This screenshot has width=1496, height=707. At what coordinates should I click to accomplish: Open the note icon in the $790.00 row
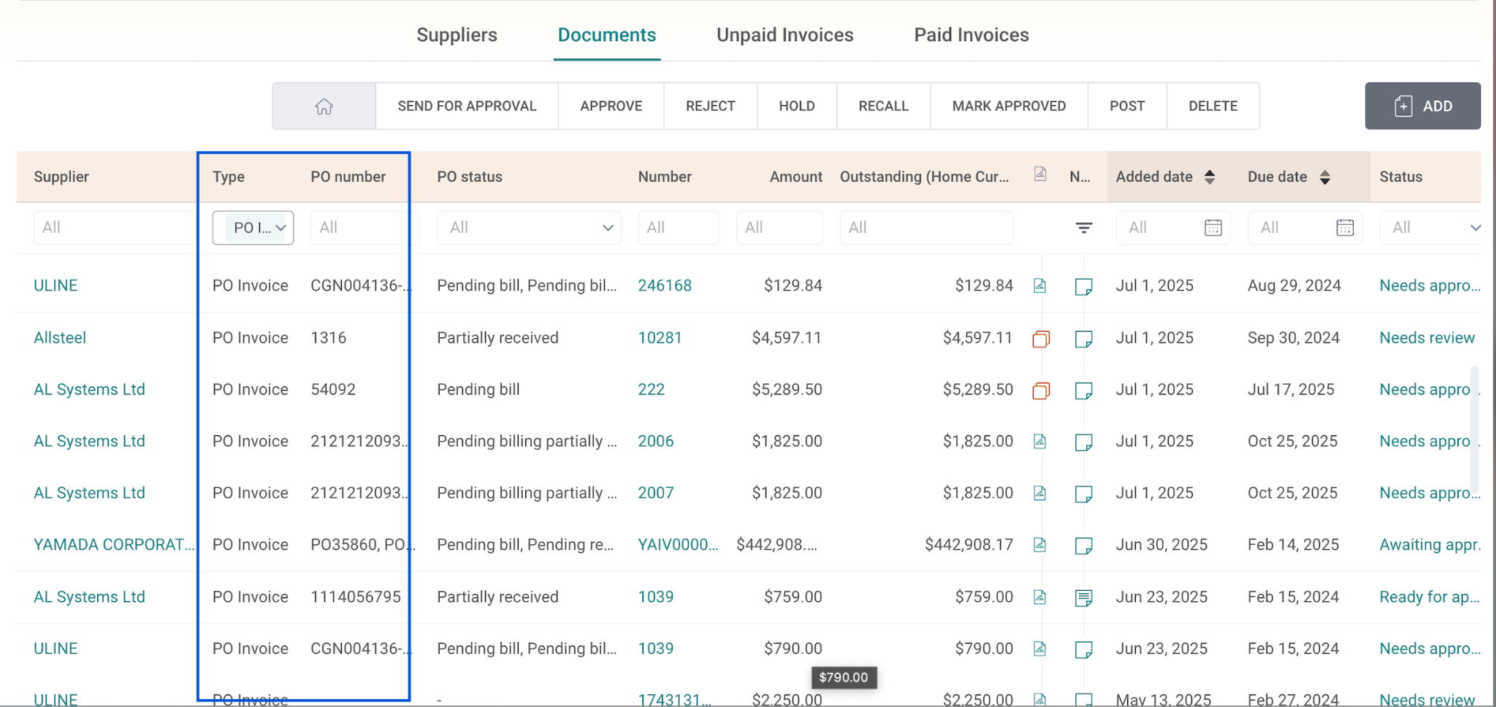1084,649
